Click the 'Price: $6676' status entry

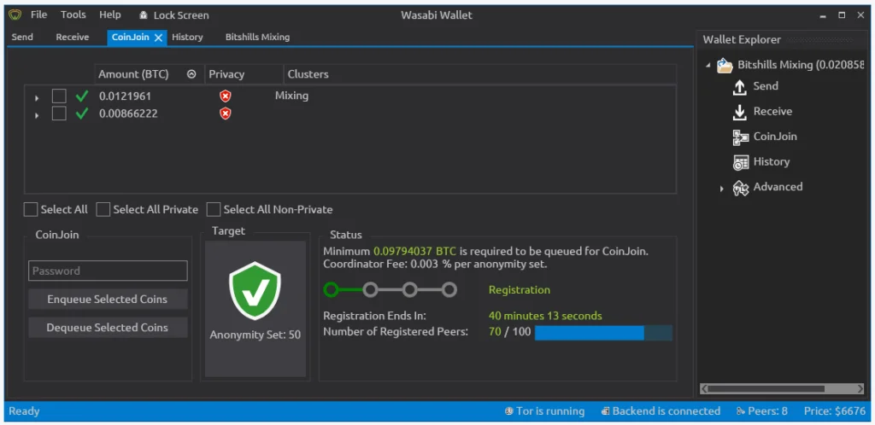pos(834,411)
